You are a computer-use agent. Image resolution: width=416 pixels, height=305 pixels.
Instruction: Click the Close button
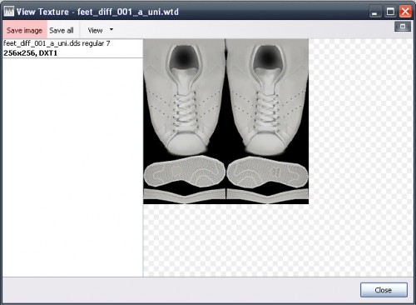tap(384, 290)
